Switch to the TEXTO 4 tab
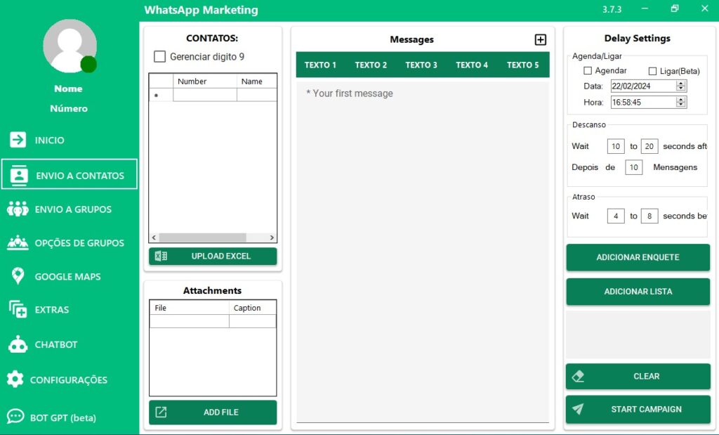The image size is (719, 435). click(x=471, y=65)
